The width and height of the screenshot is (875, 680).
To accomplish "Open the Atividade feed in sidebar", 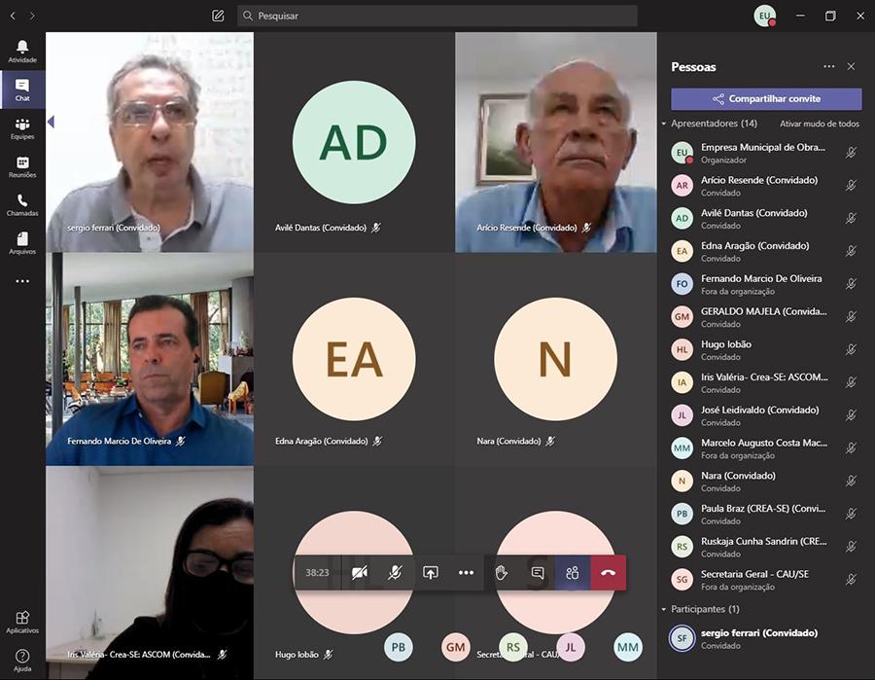I will [22, 52].
